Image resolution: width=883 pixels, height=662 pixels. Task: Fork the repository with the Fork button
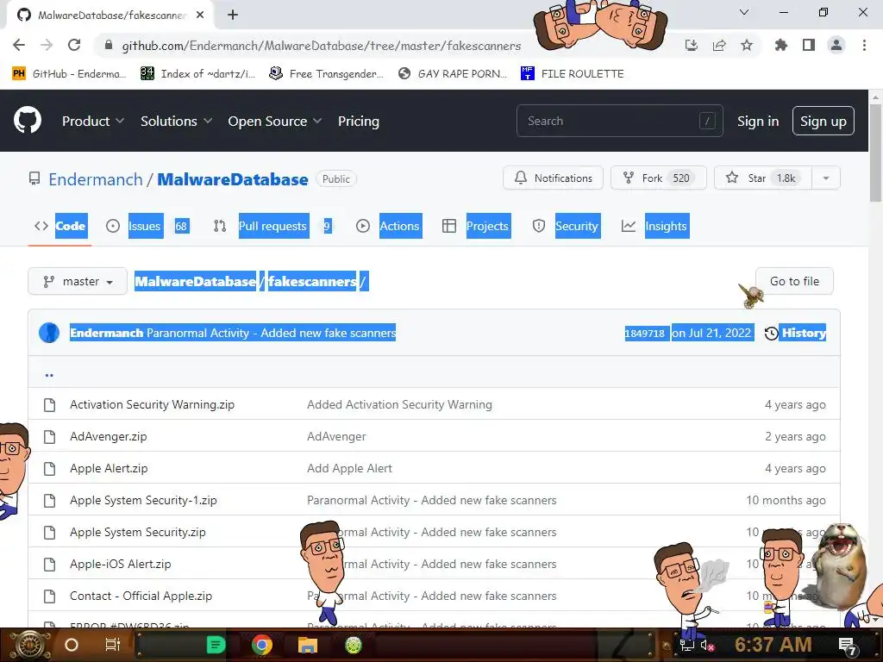click(658, 178)
